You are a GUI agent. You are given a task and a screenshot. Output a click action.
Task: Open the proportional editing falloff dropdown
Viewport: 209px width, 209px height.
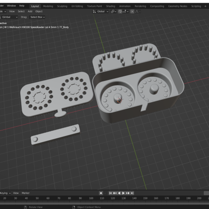[x=138, y=12]
